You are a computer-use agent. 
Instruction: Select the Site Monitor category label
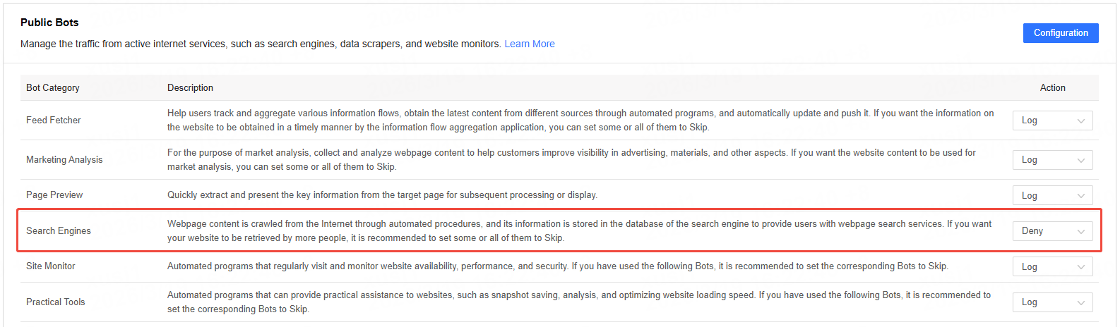point(51,266)
